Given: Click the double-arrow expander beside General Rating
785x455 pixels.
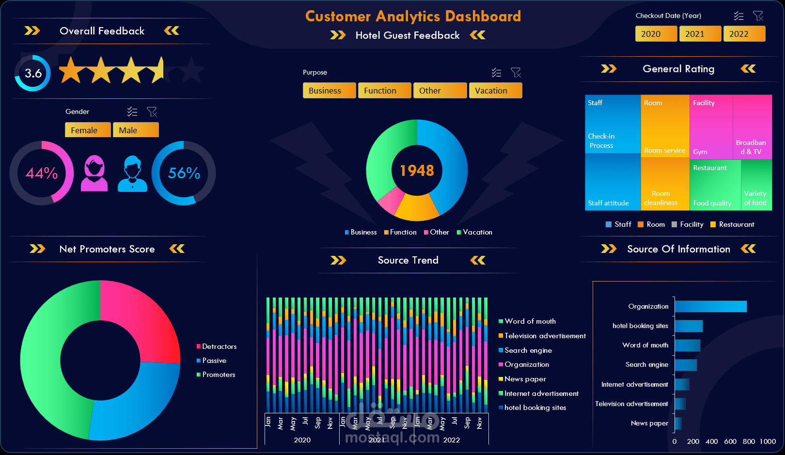Looking at the screenshot, I should click(x=609, y=68).
